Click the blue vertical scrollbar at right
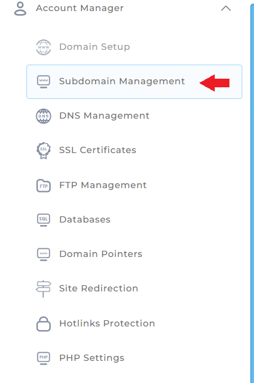This screenshot has width=254, height=383. [x=252, y=193]
